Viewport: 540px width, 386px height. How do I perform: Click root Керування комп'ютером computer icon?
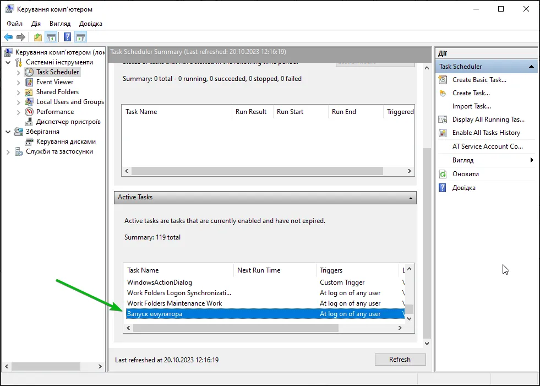(8, 52)
